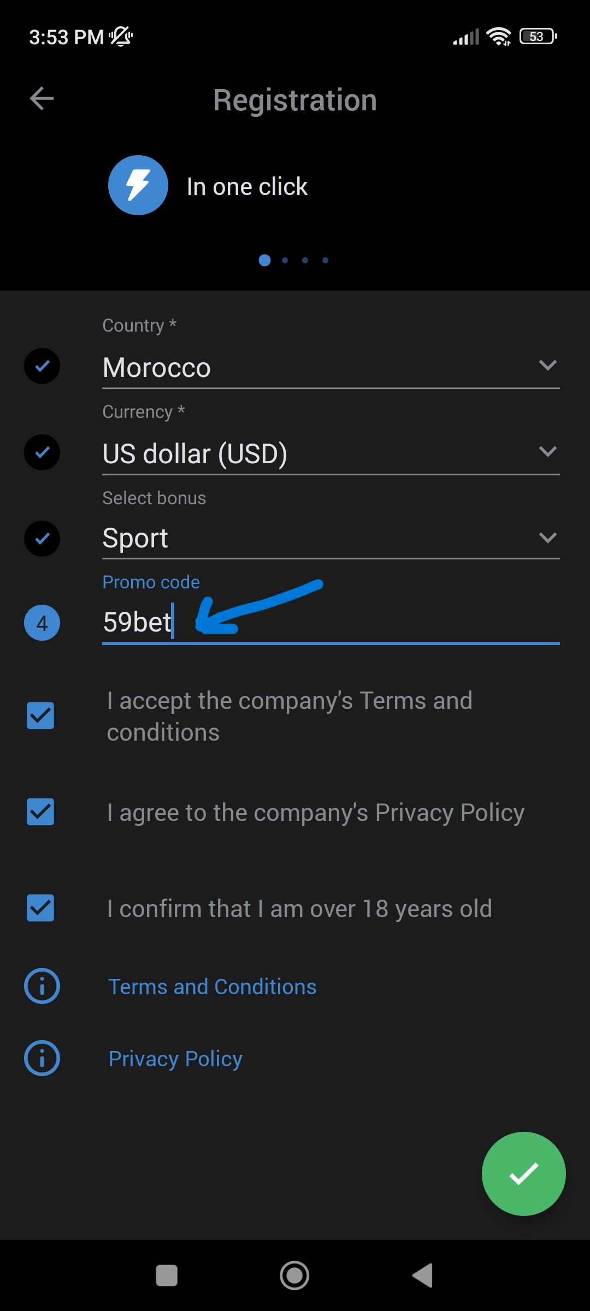
Task: Tap the back arrow in header
Action: (x=42, y=99)
